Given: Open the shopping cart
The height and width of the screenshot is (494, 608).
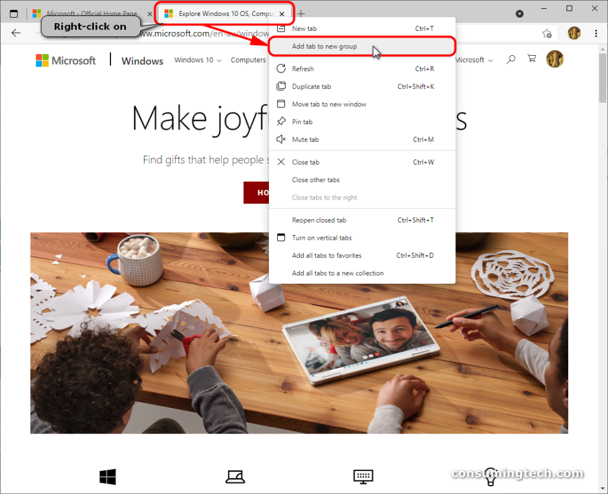Looking at the screenshot, I should (531, 59).
